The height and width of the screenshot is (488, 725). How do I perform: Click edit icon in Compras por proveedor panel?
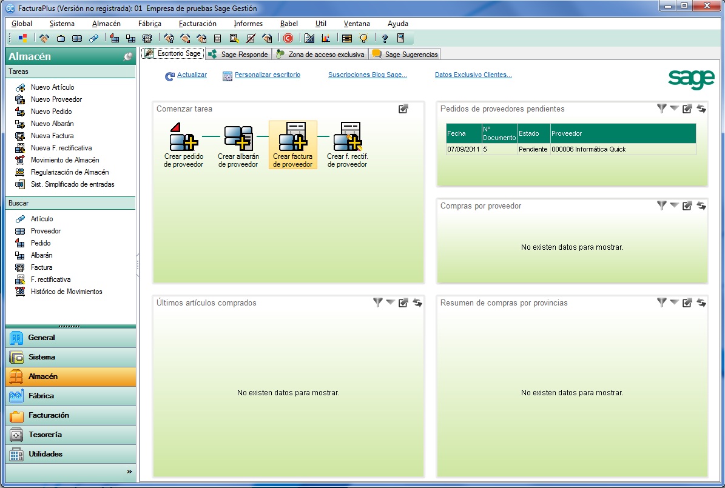tap(687, 206)
